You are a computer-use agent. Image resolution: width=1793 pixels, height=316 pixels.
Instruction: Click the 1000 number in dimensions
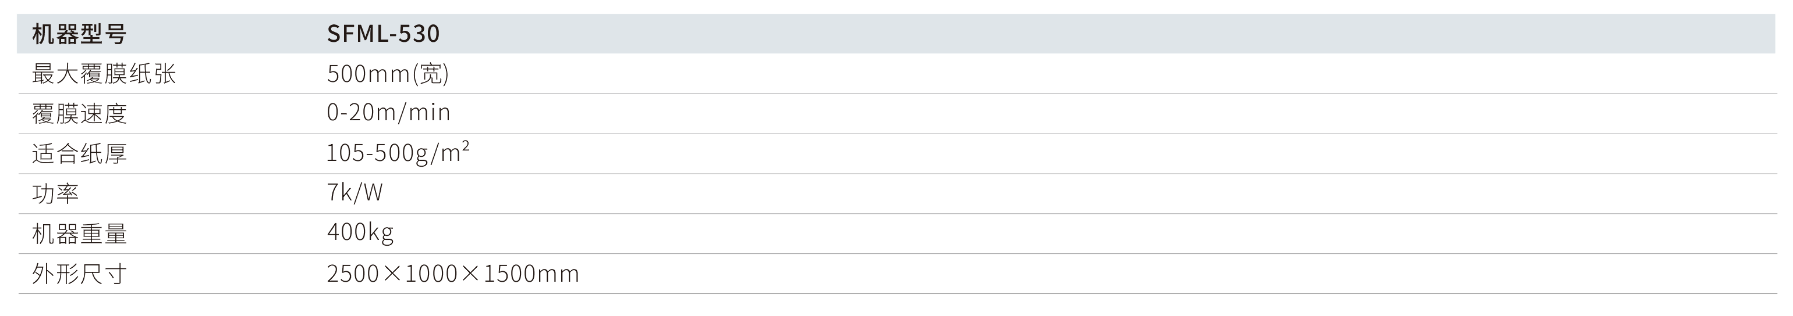coord(431,274)
